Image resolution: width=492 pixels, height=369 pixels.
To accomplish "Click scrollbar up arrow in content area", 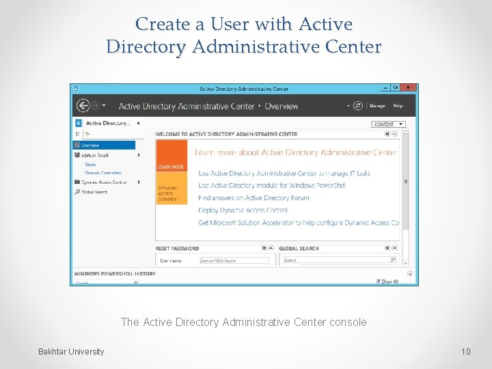I will (x=406, y=131).
